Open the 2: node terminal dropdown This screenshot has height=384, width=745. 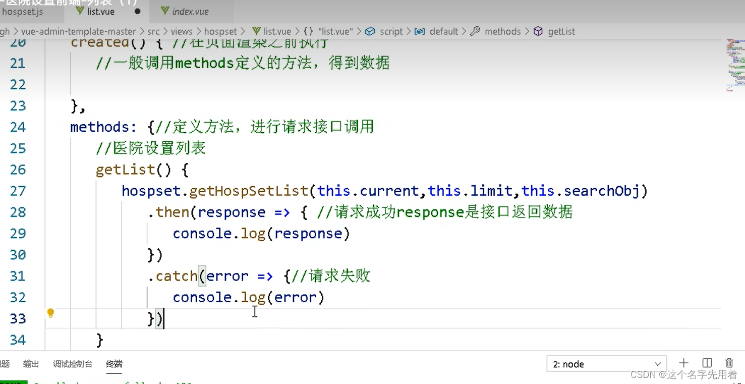coord(607,364)
